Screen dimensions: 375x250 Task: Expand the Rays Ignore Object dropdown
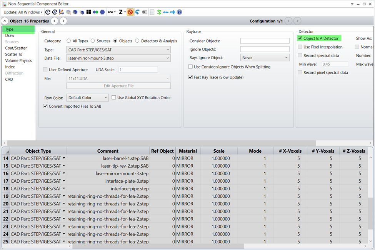click(265, 58)
